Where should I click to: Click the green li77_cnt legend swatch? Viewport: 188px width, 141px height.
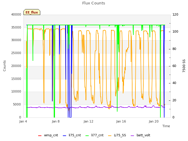coord(87,136)
